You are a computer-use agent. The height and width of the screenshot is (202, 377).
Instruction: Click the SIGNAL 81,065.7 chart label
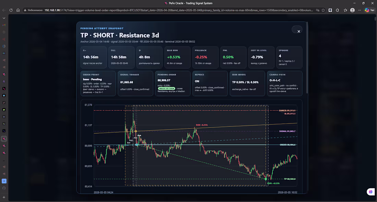tap(287, 131)
